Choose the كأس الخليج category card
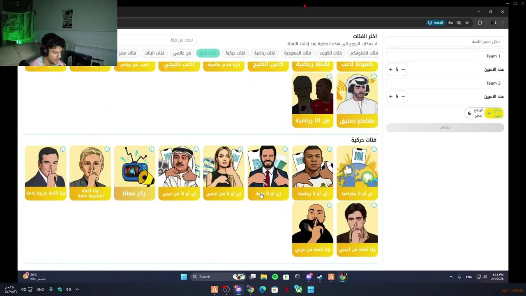 point(268,66)
